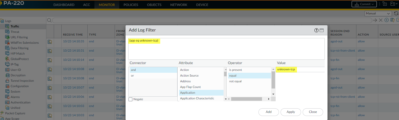This screenshot has height=120, width=399.
Task: Clear the filter with the X icon
Action: 381,20
